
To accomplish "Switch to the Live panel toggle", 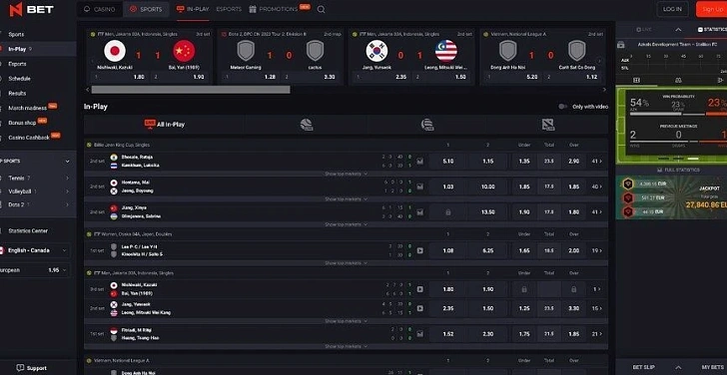I will point(644,29).
